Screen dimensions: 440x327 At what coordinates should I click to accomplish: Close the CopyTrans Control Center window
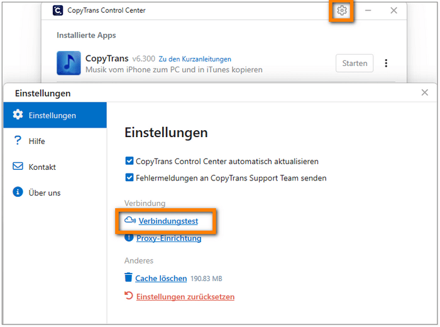pyautogui.click(x=393, y=11)
